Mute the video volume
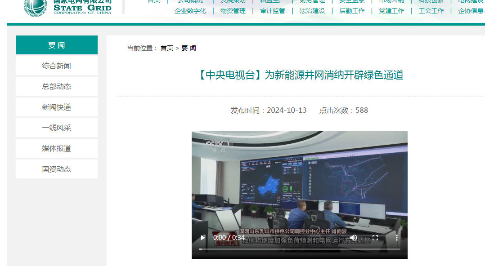This screenshot has height=266, width=485. coord(354,238)
